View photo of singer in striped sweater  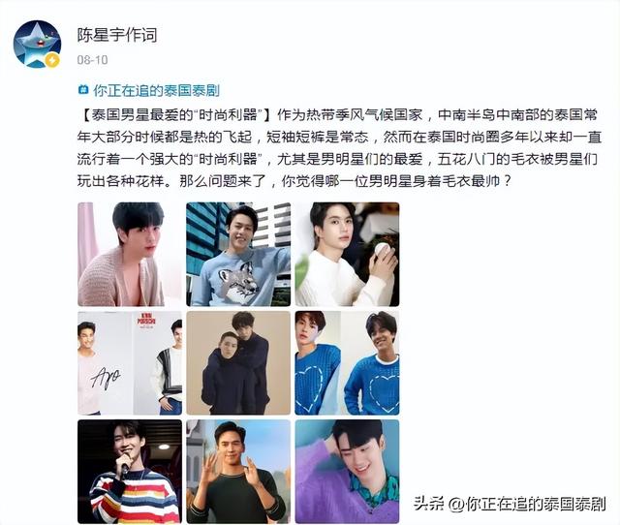pyautogui.click(x=130, y=472)
